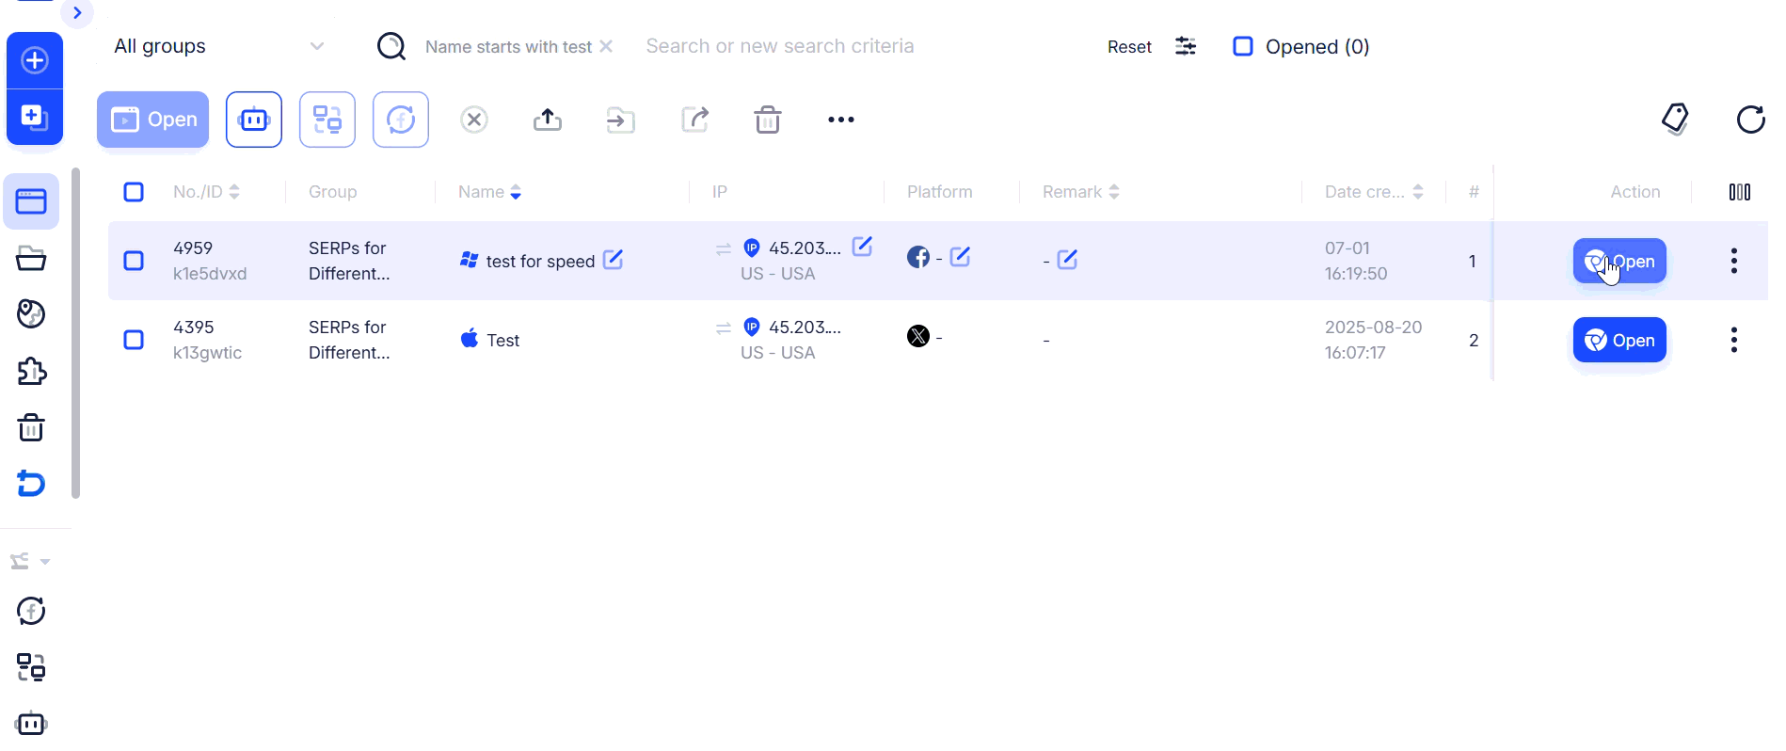This screenshot has width=1786, height=751.
Task: Click the sidebar vertical scrollbar
Action: pos(75,333)
